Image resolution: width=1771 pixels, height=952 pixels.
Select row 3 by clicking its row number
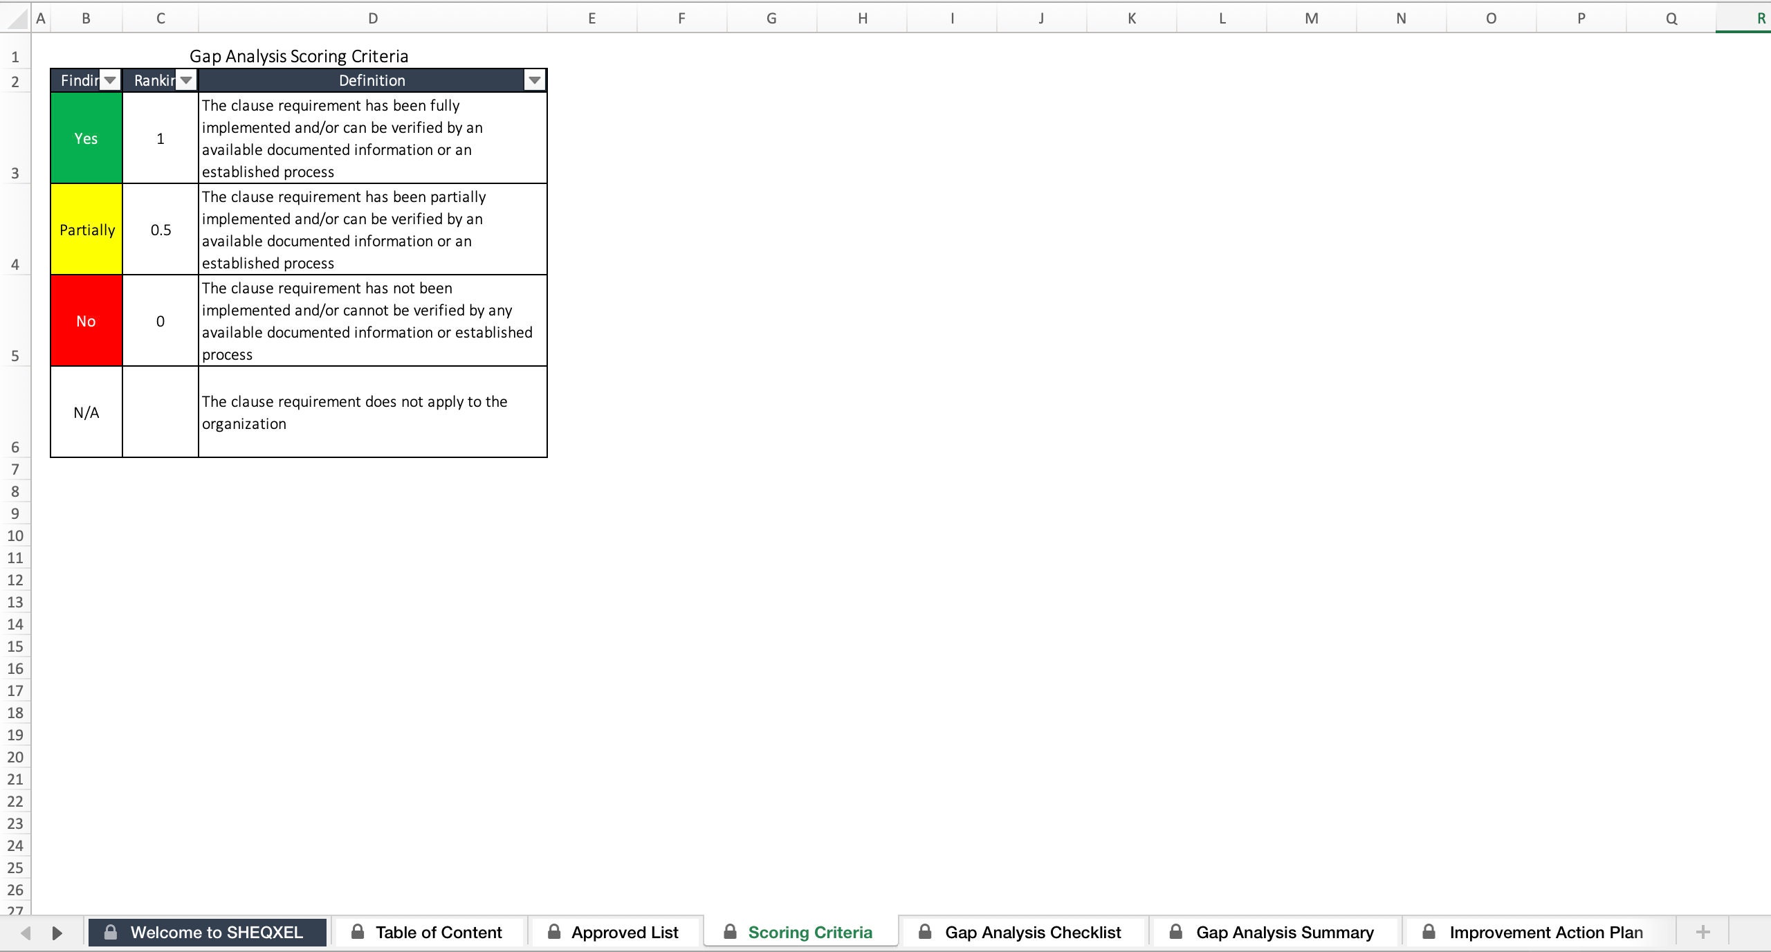coord(15,173)
